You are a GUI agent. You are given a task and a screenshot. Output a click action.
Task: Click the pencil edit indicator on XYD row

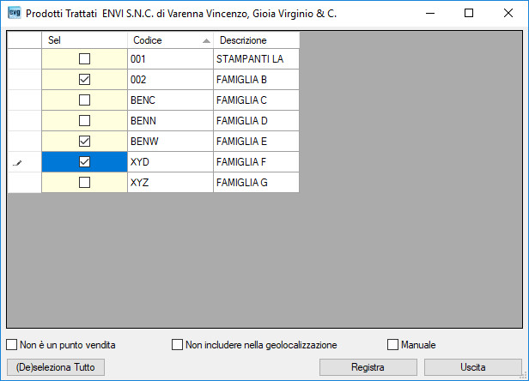(17, 164)
